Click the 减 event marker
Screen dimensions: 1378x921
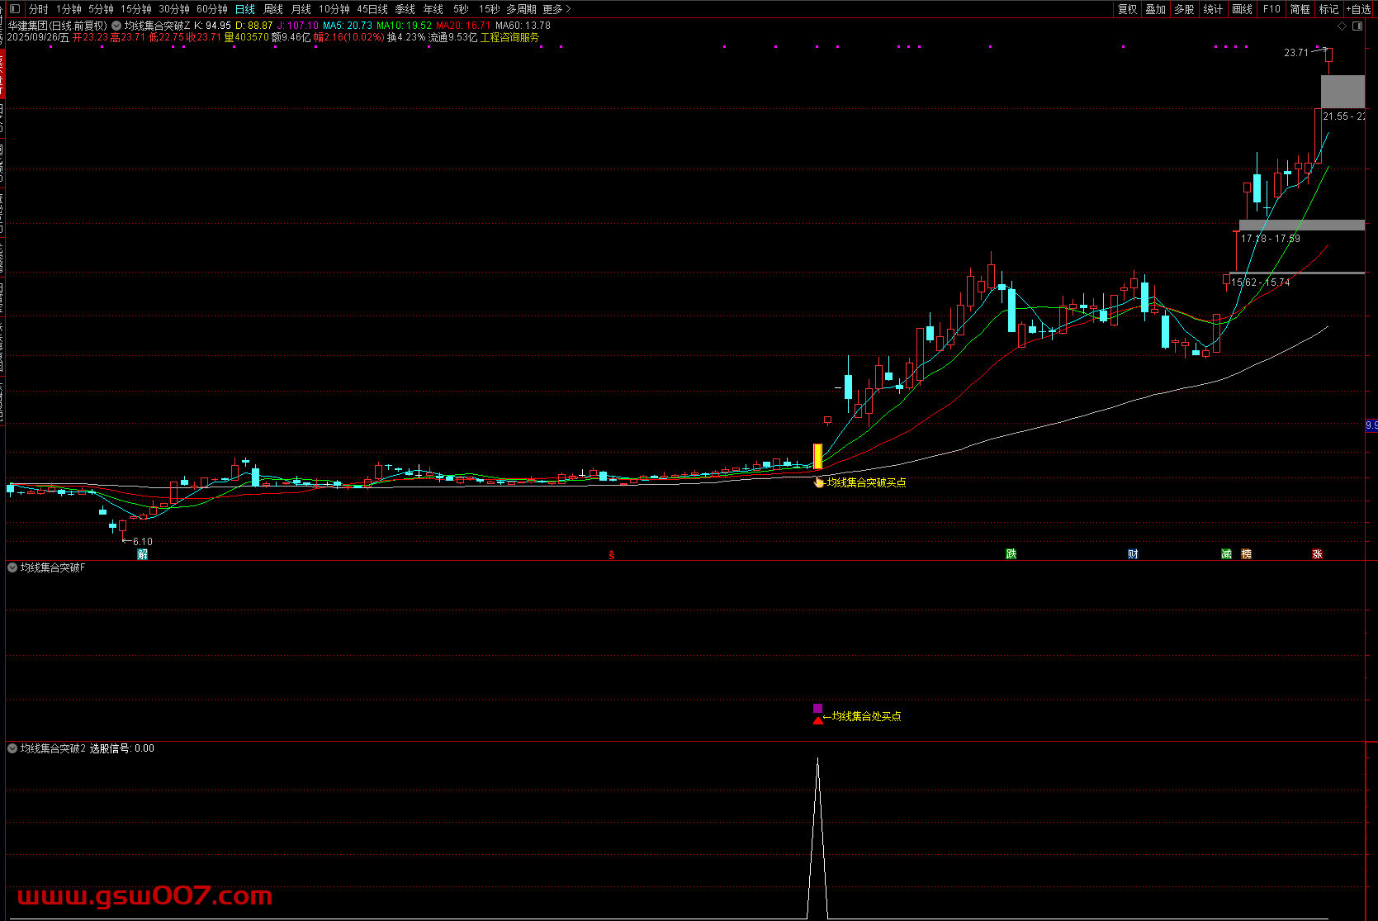pos(1227,554)
